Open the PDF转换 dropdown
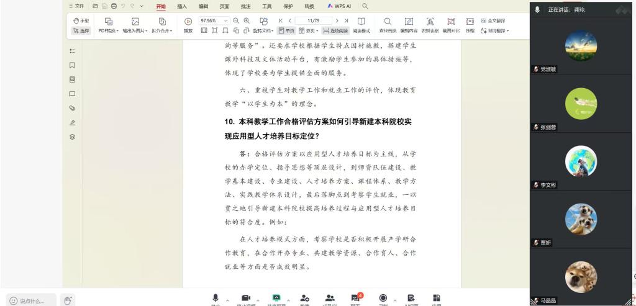This screenshot has height=306, width=636. [109, 30]
